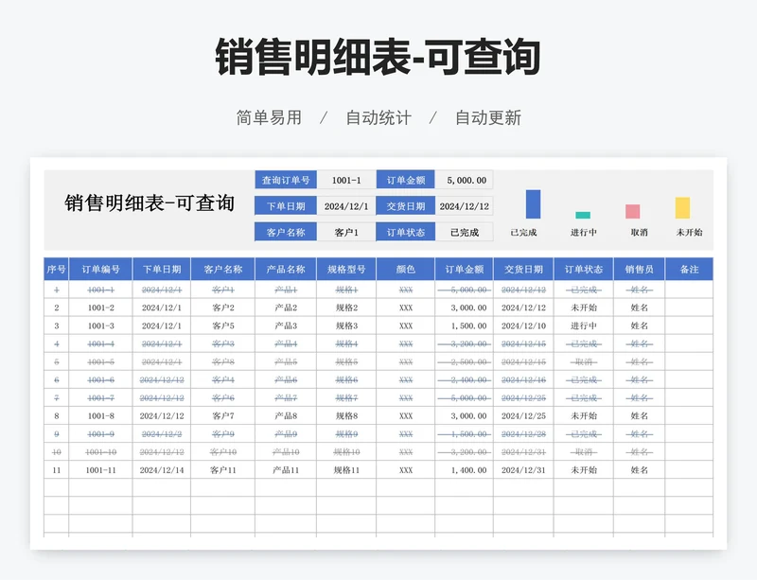The image size is (757, 580).
Task: Select the query panel customer value 客户1
Action: click(x=346, y=233)
